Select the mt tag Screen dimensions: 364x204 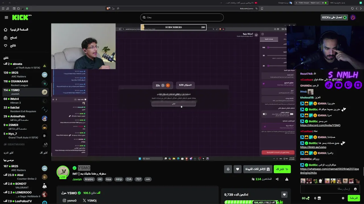pos(100,179)
